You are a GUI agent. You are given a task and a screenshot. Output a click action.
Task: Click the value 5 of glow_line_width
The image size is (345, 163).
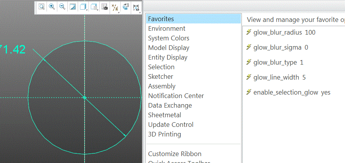click(x=304, y=77)
